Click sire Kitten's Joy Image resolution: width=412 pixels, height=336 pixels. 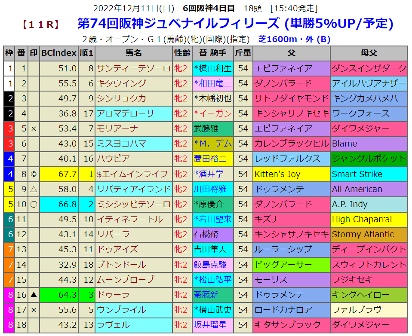click(x=292, y=174)
